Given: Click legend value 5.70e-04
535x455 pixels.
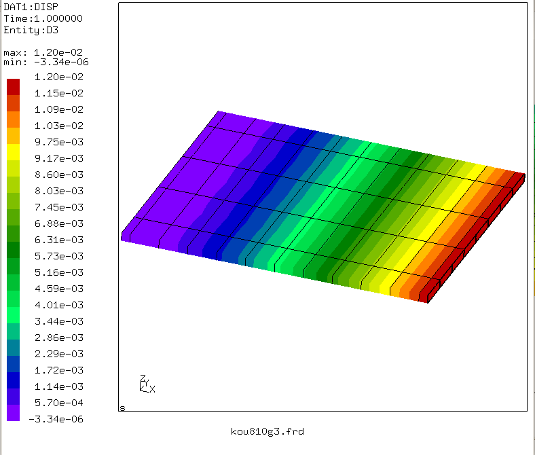Looking at the screenshot, I should (59, 403).
